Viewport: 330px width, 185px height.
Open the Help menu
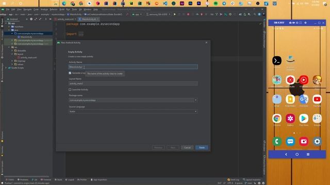coord(95,9)
